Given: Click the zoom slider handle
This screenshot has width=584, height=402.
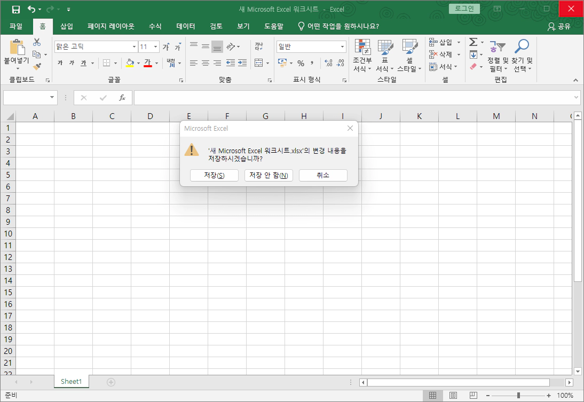Looking at the screenshot, I should [x=518, y=395].
